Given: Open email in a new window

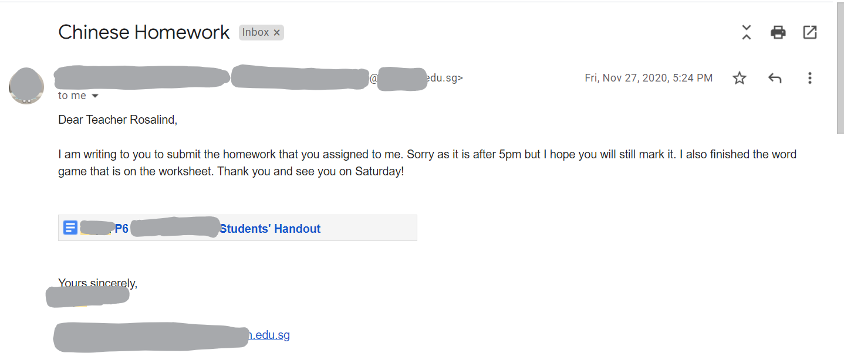Looking at the screenshot, I should [x=810, y=32].
